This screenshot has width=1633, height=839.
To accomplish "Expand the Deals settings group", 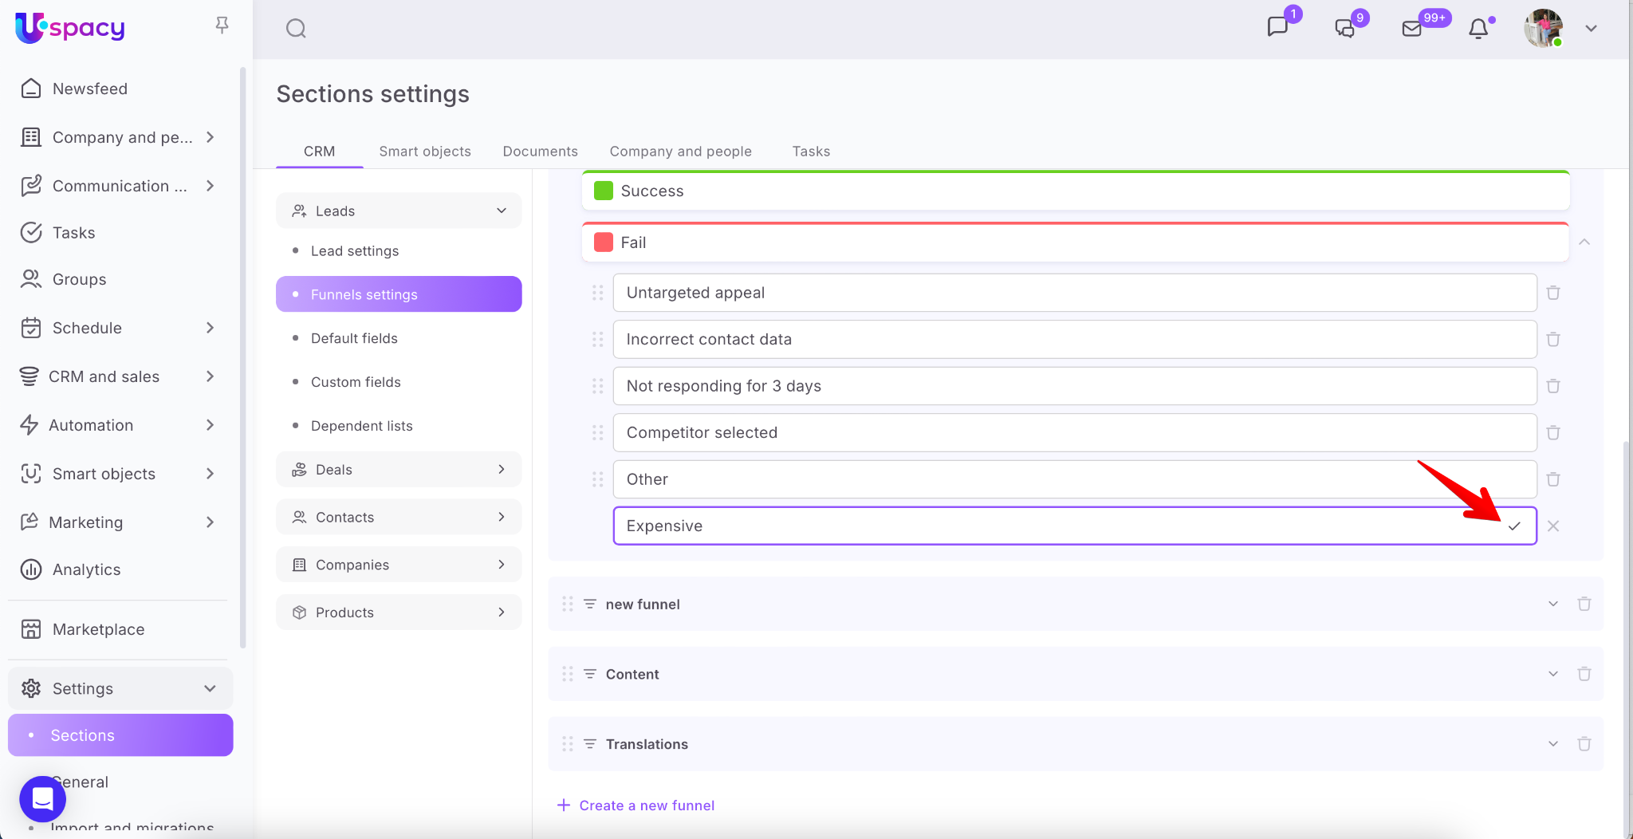I will click(501, 470).
